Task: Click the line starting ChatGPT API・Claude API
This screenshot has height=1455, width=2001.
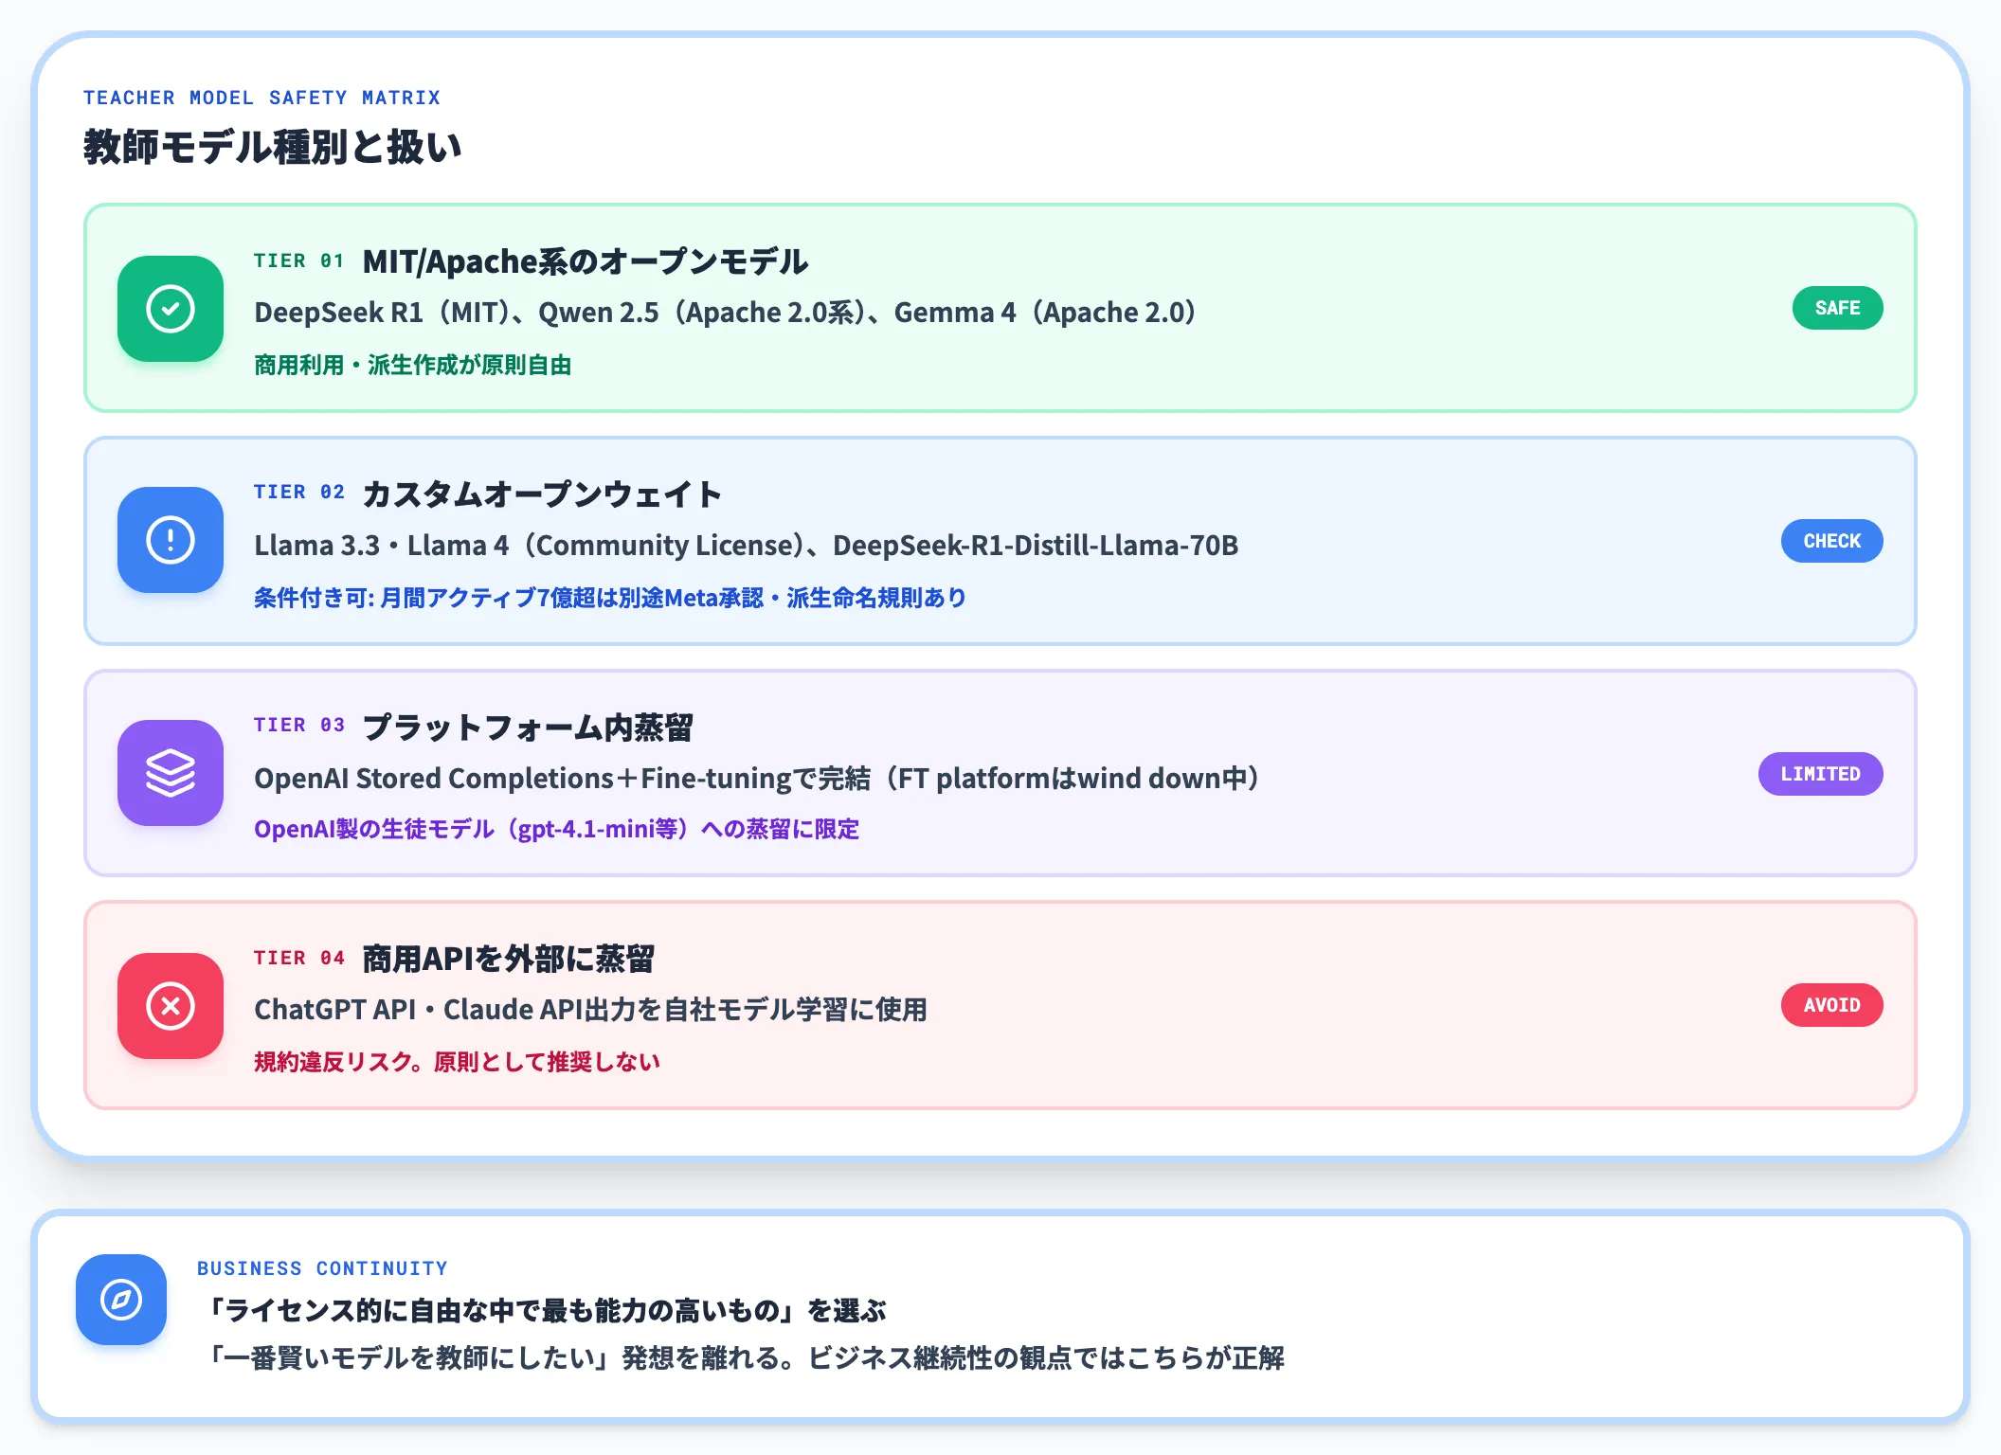Action: (591, 1010)
